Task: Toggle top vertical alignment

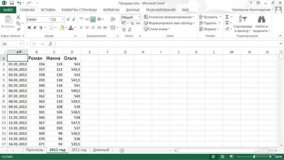Action: pyautogui.click(x=81, y=19)
